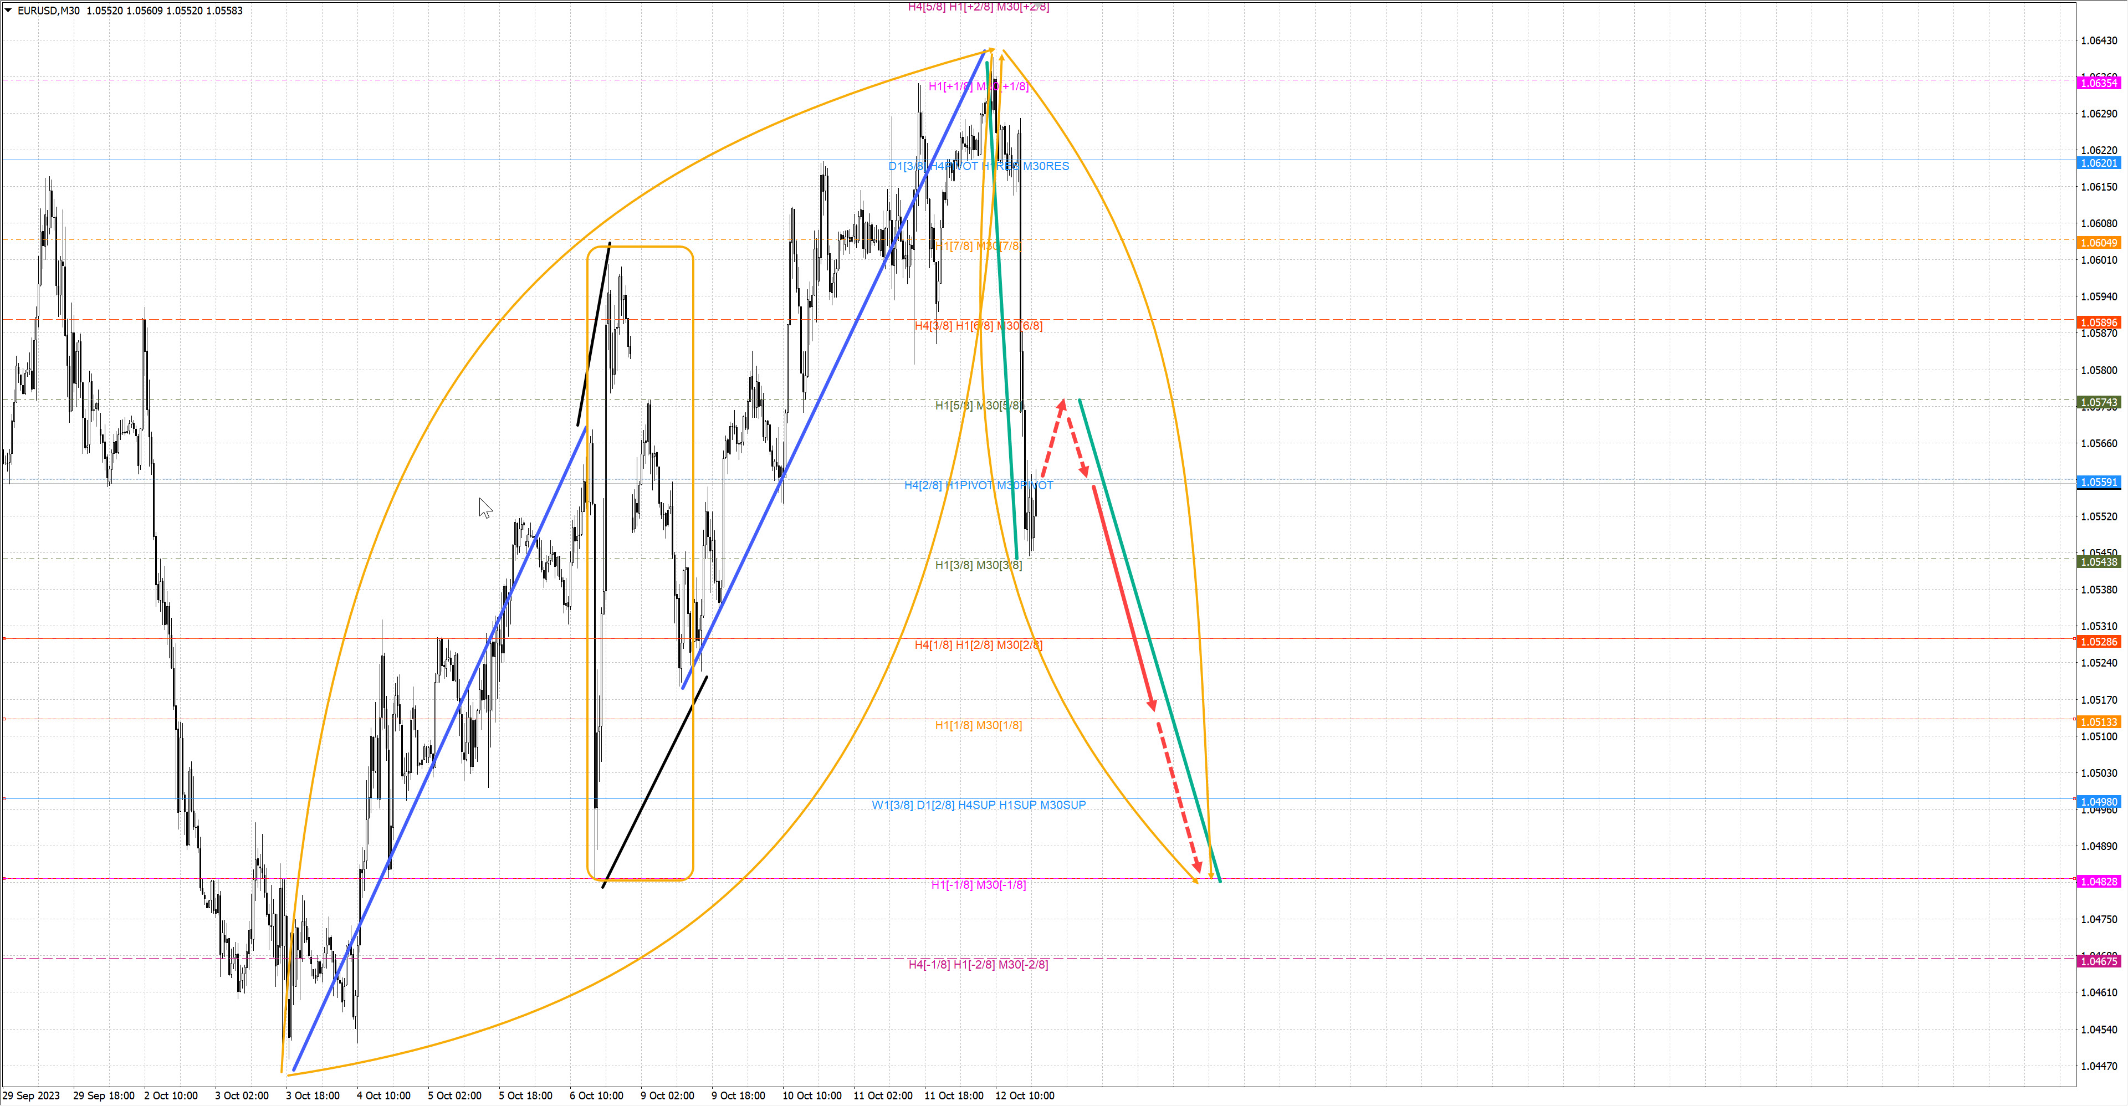2128x1106 pixels.
Task: Select the 'H1[-1/8] M30[-1/8]' level label
Action: 978,885
